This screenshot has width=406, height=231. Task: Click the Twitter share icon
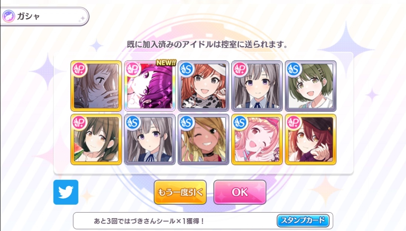[66, 192]
